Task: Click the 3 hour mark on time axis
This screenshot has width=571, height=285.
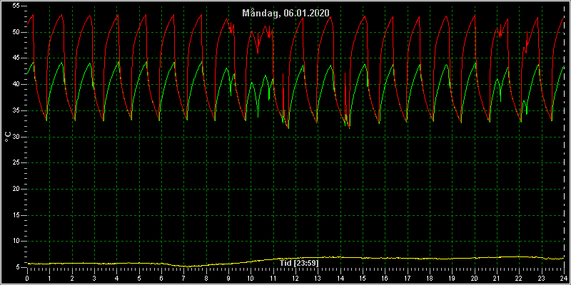Action: pyautogui.click(x=94, y=278)
